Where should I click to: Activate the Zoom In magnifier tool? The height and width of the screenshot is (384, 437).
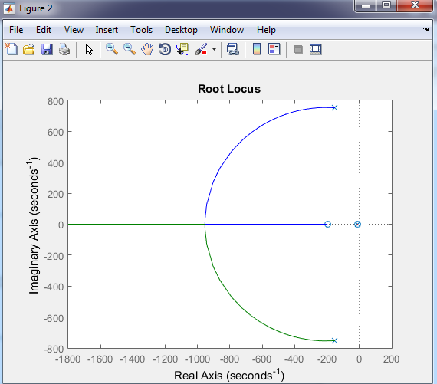[x=112, y=49]
